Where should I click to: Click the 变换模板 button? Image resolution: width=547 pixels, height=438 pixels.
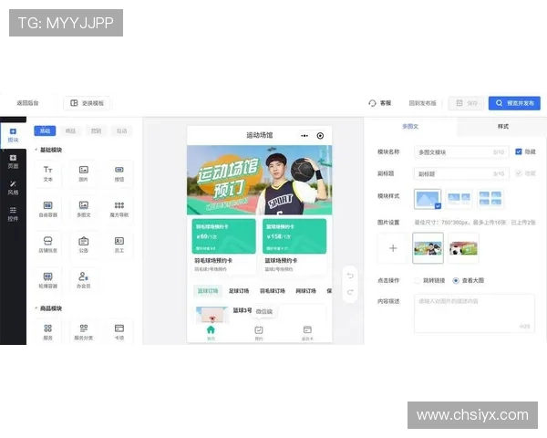[x=87, y=103]
